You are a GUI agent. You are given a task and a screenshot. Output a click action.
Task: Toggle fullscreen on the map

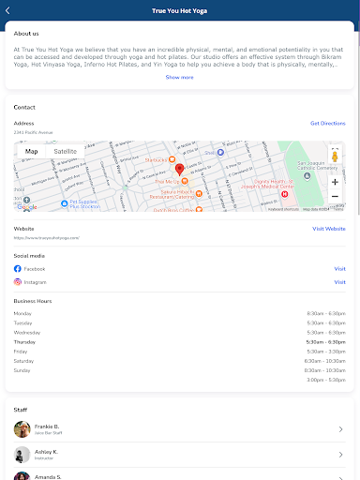pos(335,148)
